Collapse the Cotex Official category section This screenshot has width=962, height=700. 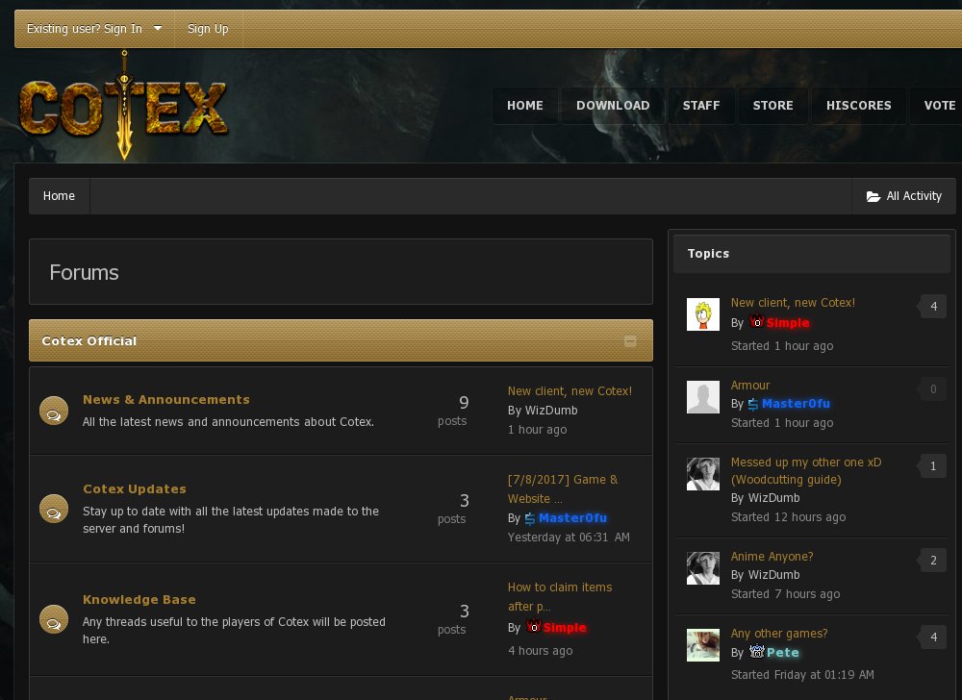[x=630, y=340]
